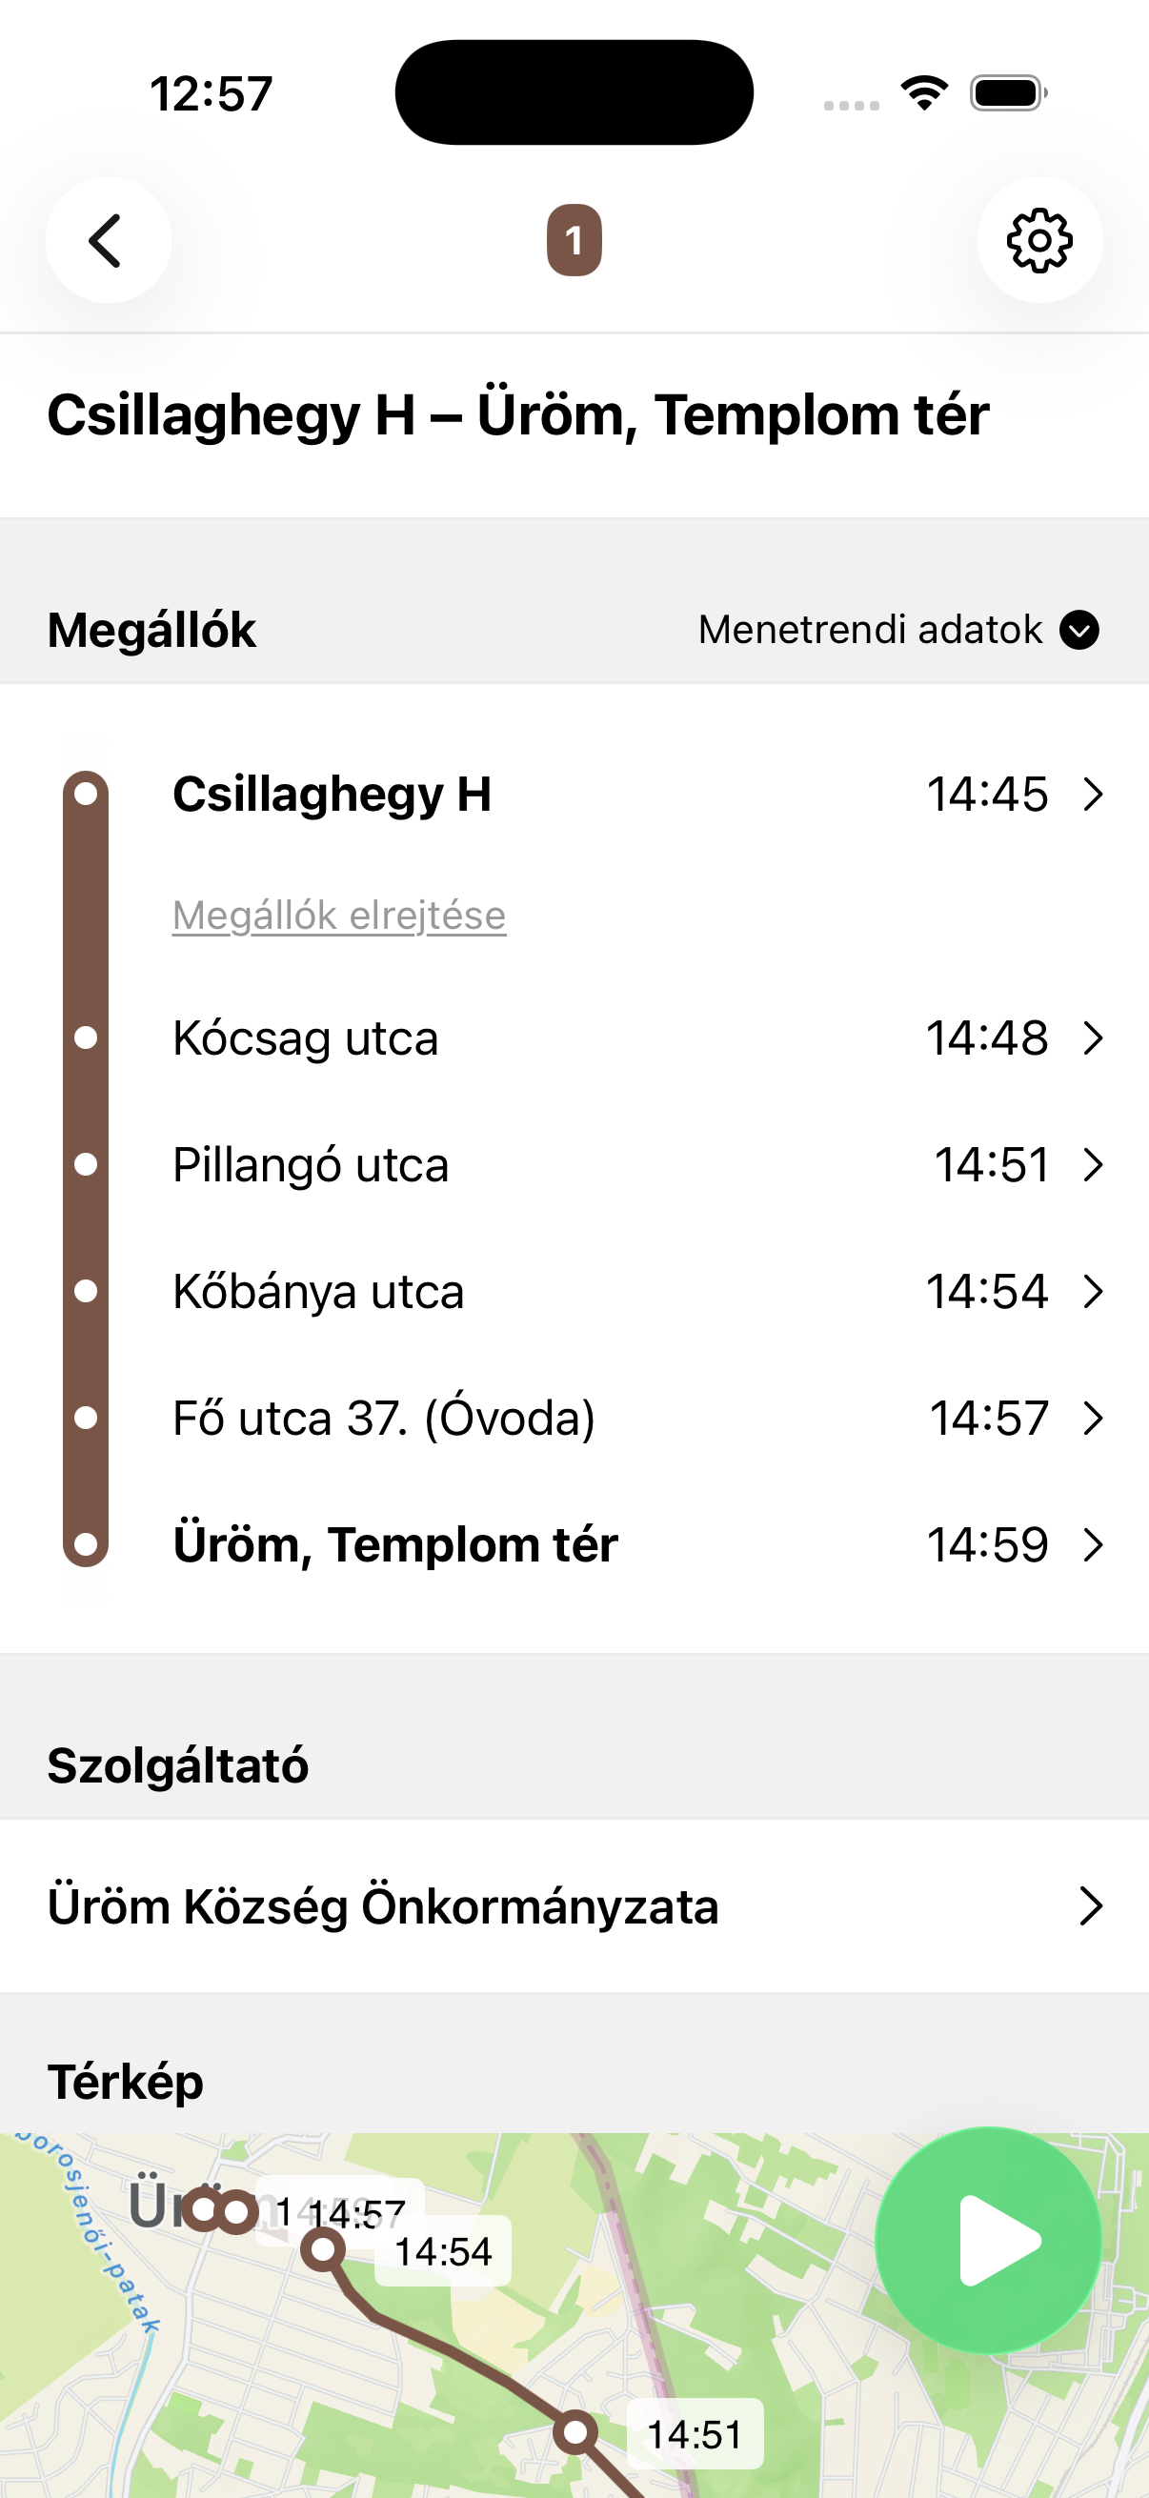The height and width of the screenshot is (2498, 1149).
Task: Tap the 14:54 stop marker on the map
Action: pyautogui.click(x=323, y=2248)
